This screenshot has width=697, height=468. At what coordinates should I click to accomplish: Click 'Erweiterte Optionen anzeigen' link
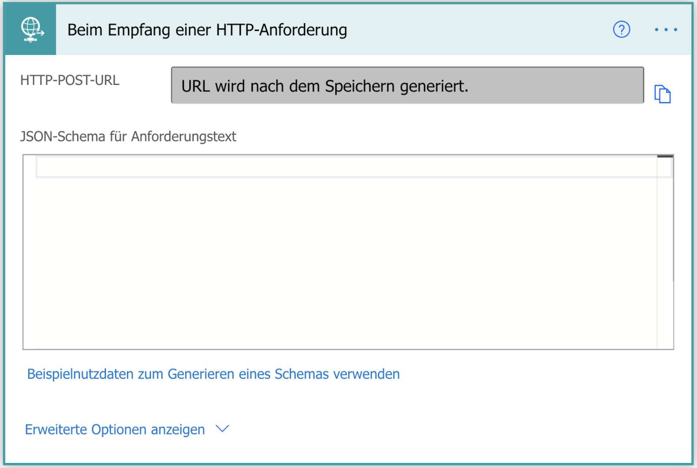(x=115, y=429)
